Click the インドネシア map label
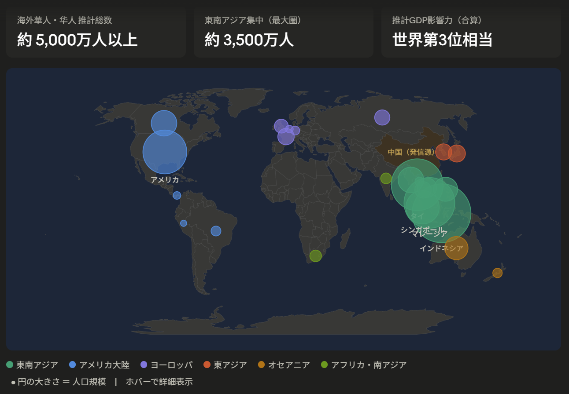569x394 pixels. pyautogui.click(x=441, y=248)
